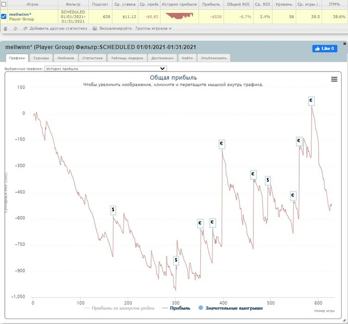Viewport: 348px width, 324px height.
Task: Sort by the Игрок column header
Action: [x=33, y=4]
